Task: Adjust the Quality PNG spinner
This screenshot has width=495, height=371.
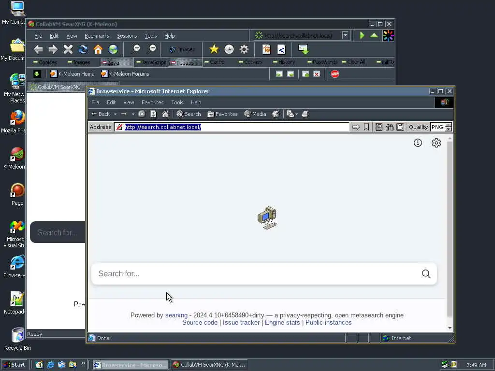Action: pos(448,127)
